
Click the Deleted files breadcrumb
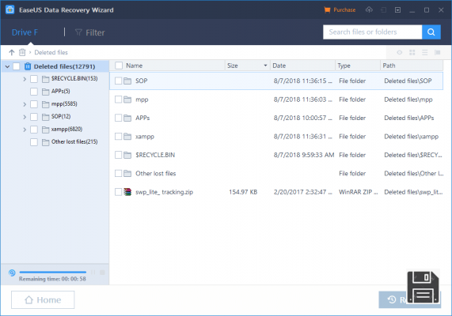click(x=51, y=52)
